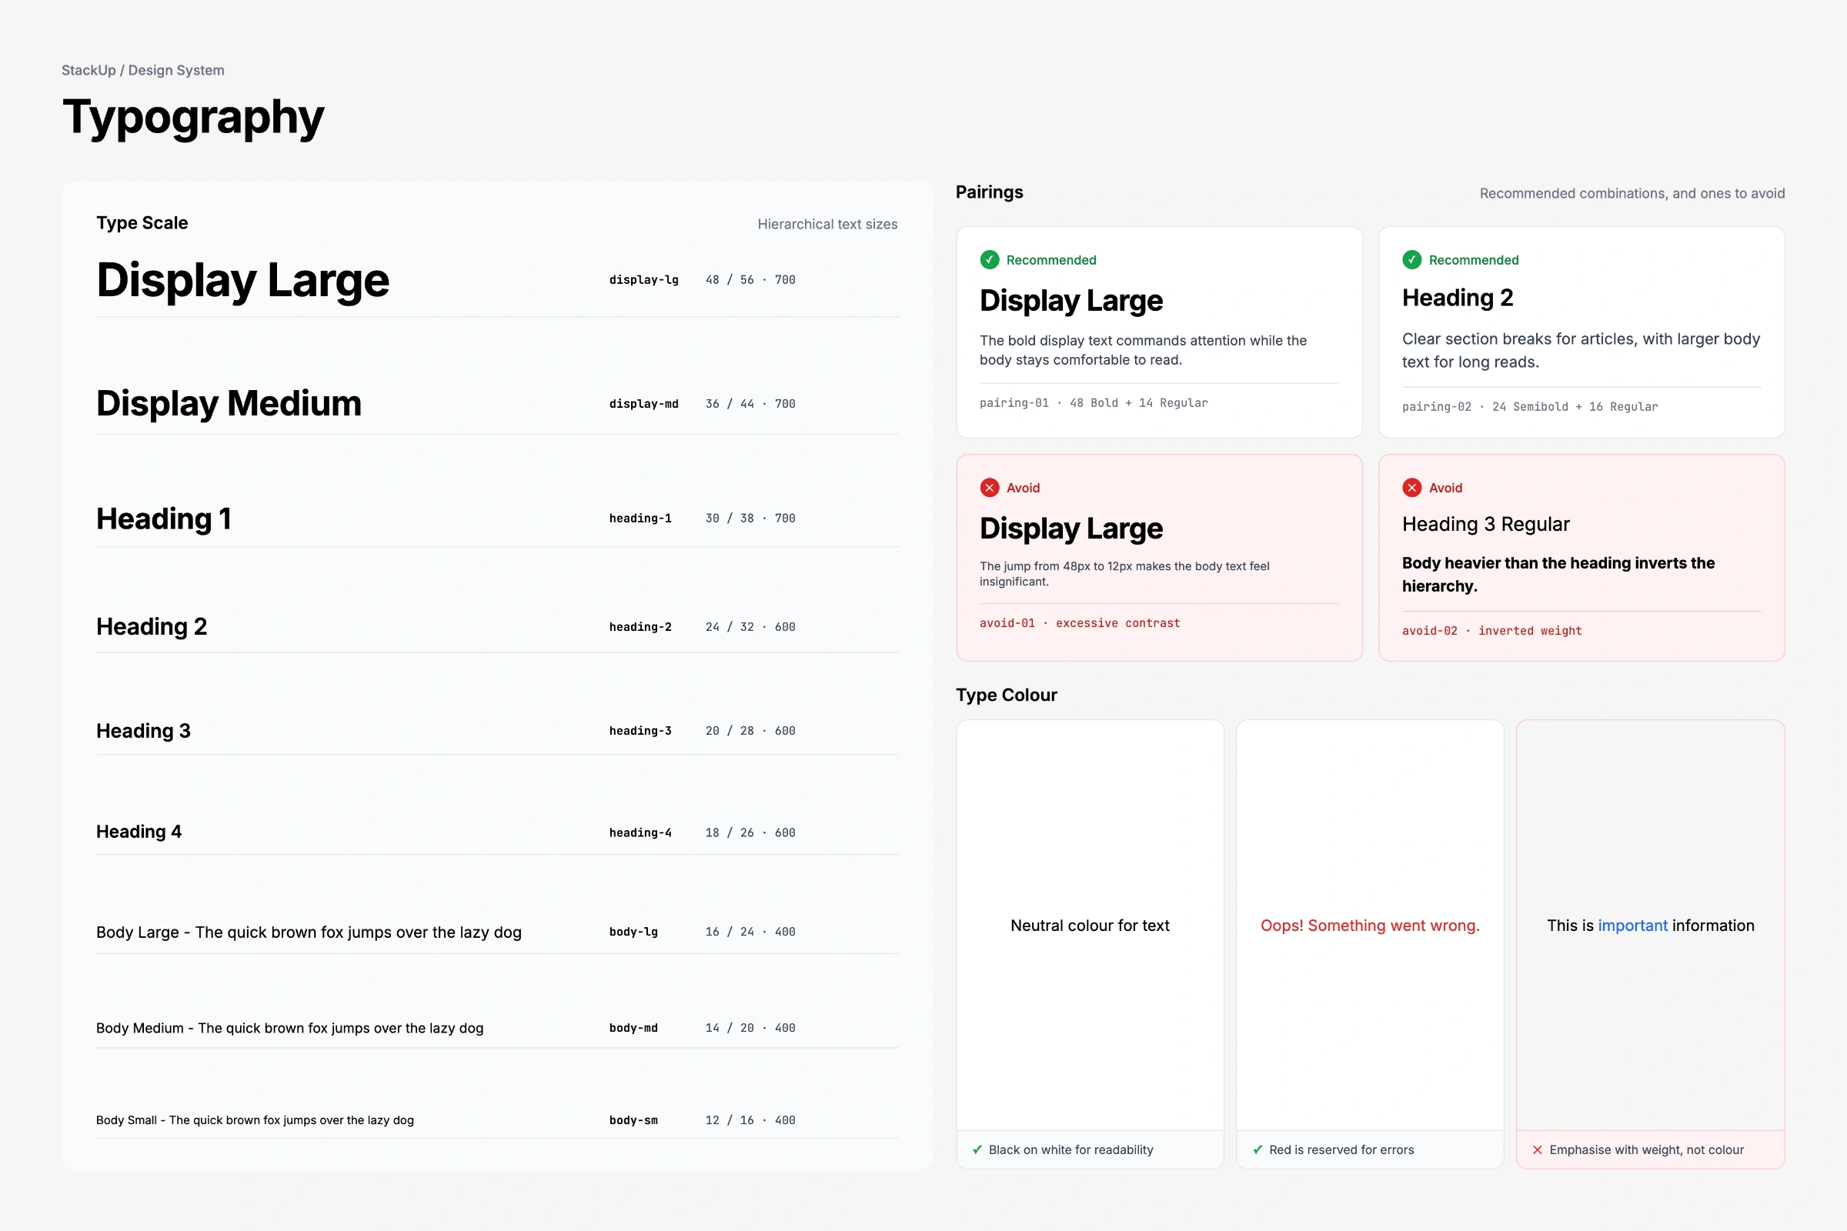
Task: Click 'avoid-01 · excessive contrast' caption
Action: tap(1080, 623)
